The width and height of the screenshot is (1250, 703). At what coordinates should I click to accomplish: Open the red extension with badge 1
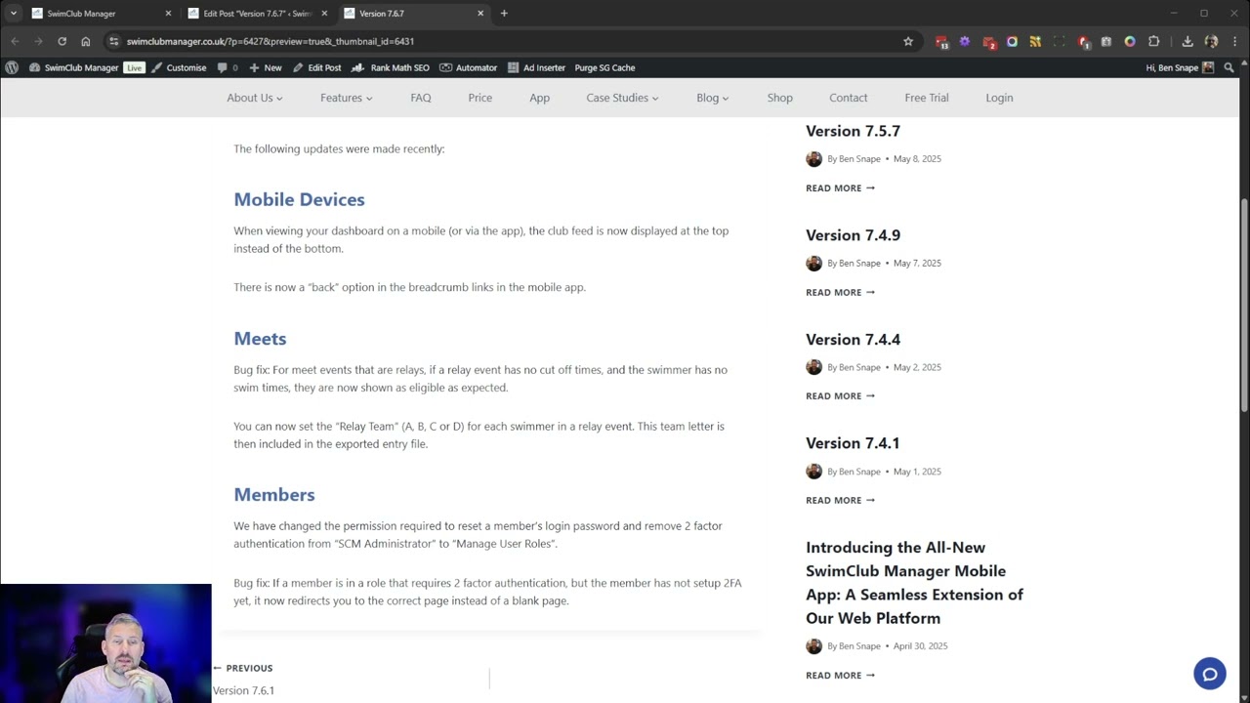coord(1083,41)
